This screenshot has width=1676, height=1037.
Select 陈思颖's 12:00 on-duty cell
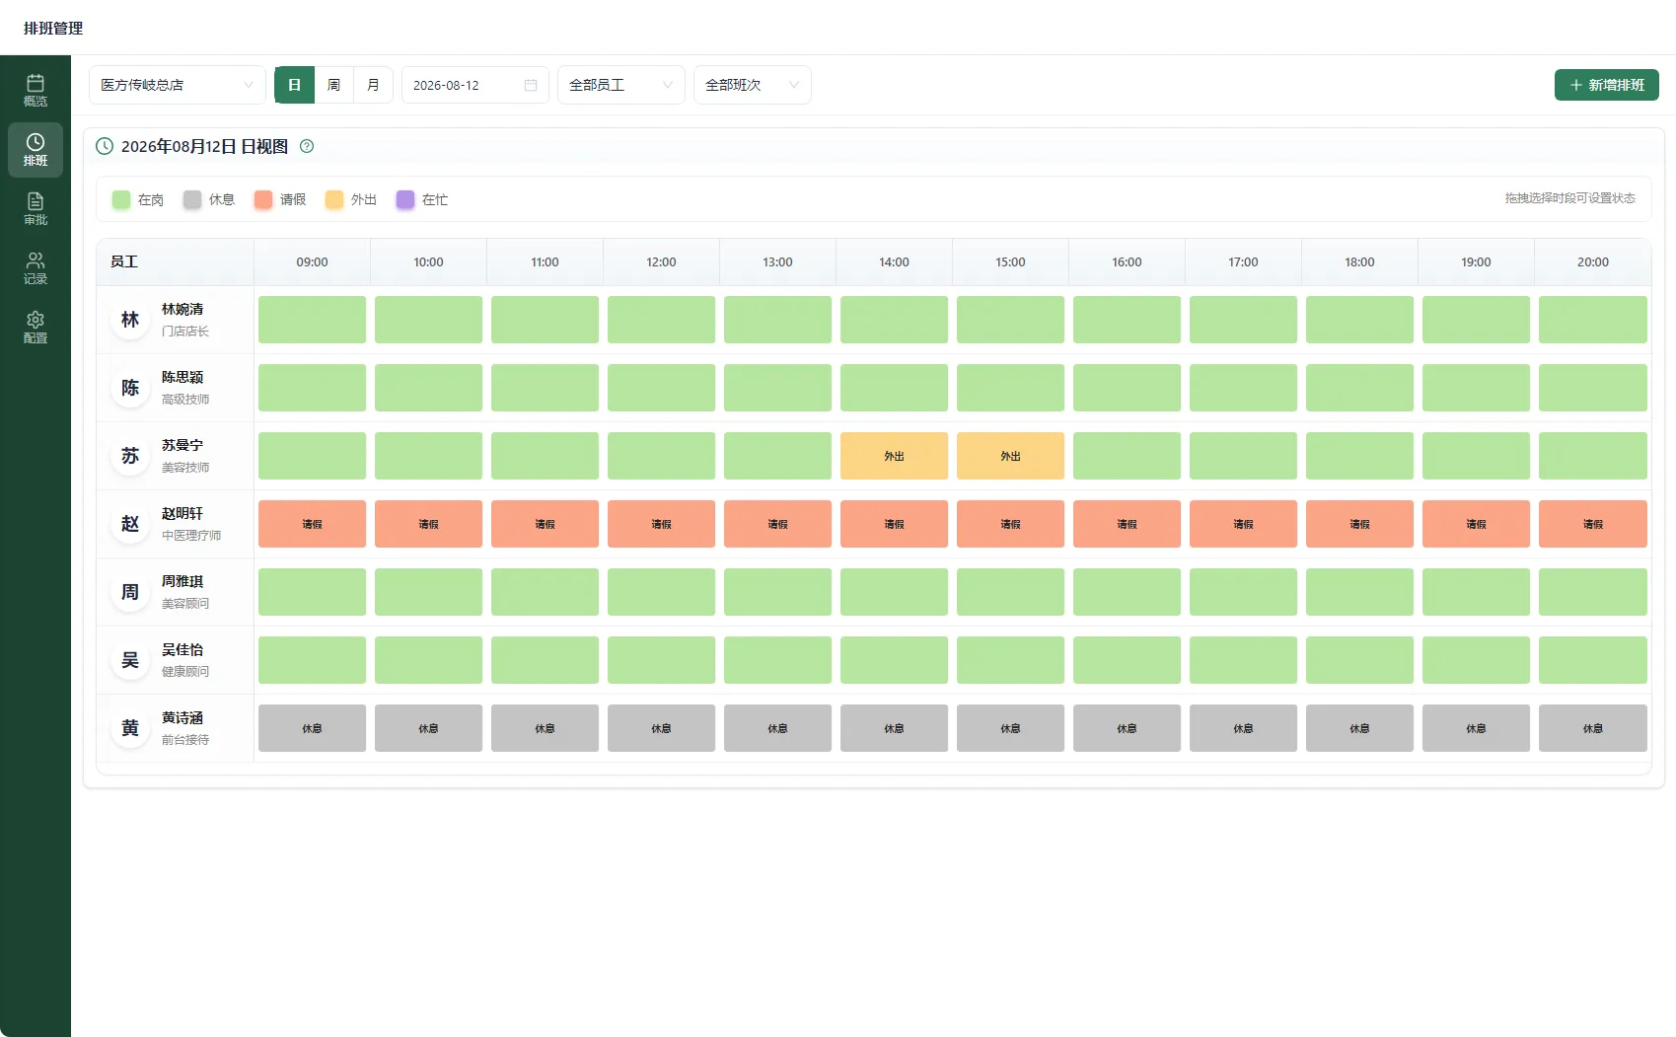coord(661,388)
